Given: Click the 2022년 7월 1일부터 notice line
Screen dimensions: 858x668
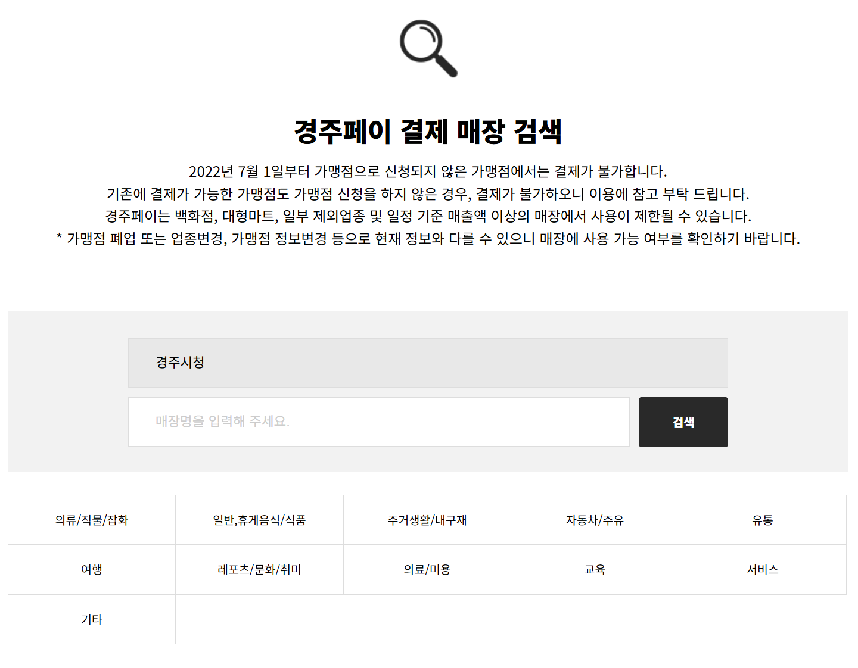Looking at the screenshot, I should 428,171.
